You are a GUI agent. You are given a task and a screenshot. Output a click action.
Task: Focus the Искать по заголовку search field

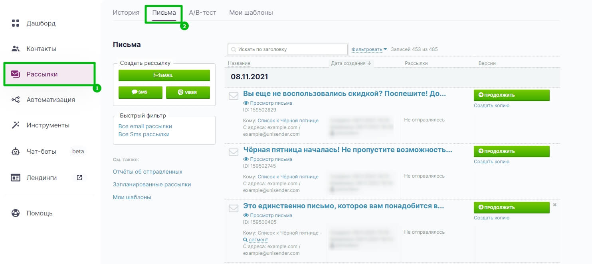[x=288, y=49]
